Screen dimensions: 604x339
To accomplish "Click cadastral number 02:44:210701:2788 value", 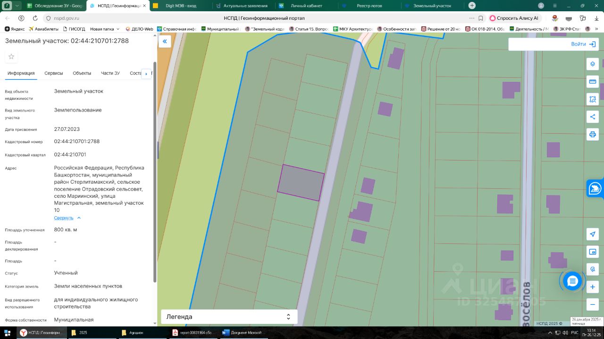I will 77,141.
